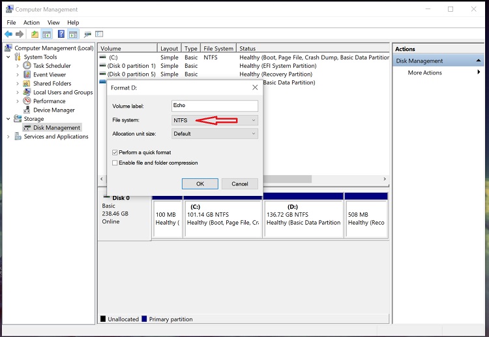The height and width of the screenshot is (337, 489).
Task: Open the Action menu
Action: (31, 22)
